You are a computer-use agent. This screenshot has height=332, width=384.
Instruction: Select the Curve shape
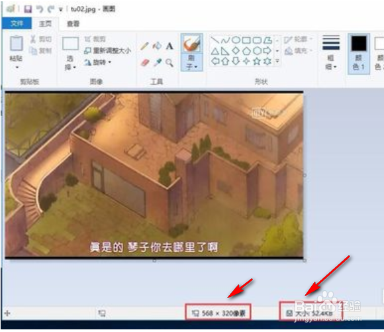[225, 40]
